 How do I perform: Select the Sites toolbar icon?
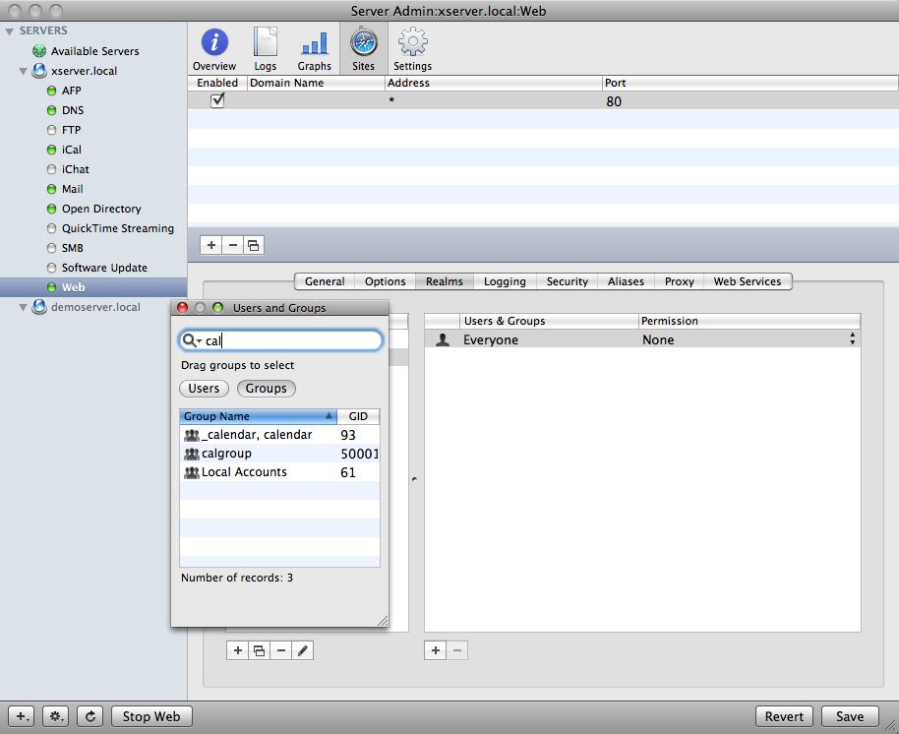click(364, 49)
